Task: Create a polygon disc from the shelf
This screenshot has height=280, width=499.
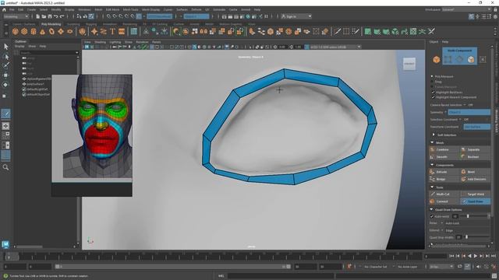Action: (69, 31)
